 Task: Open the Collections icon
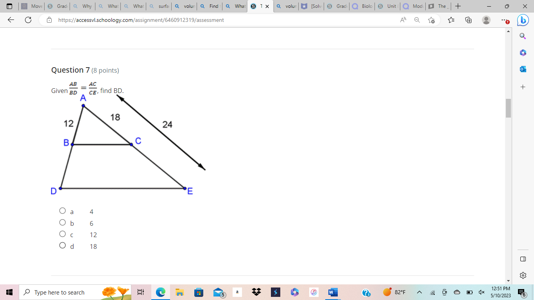point(468,20)
